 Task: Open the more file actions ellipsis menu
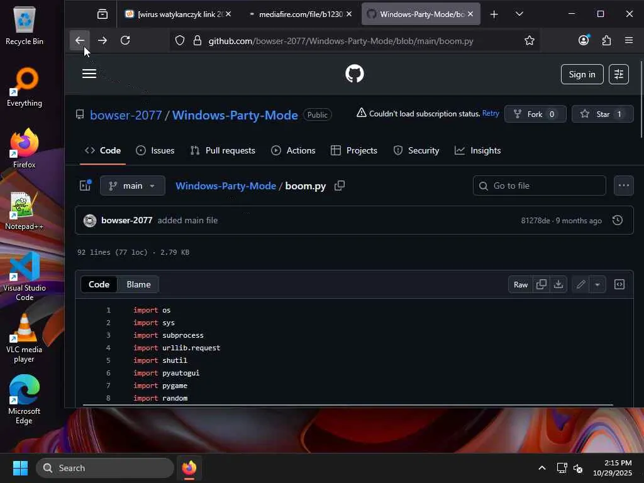[623, 186]
